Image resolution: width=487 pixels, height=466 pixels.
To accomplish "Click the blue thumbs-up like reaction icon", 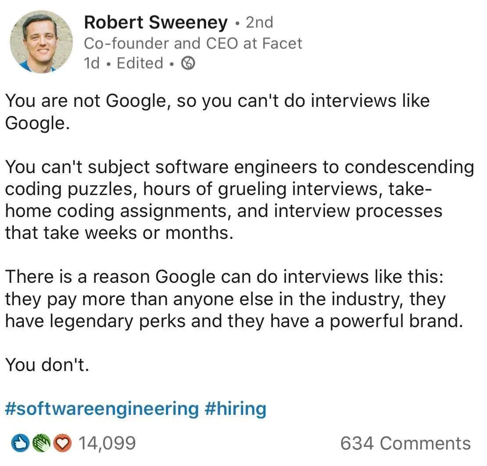I will tap(19, 443).
